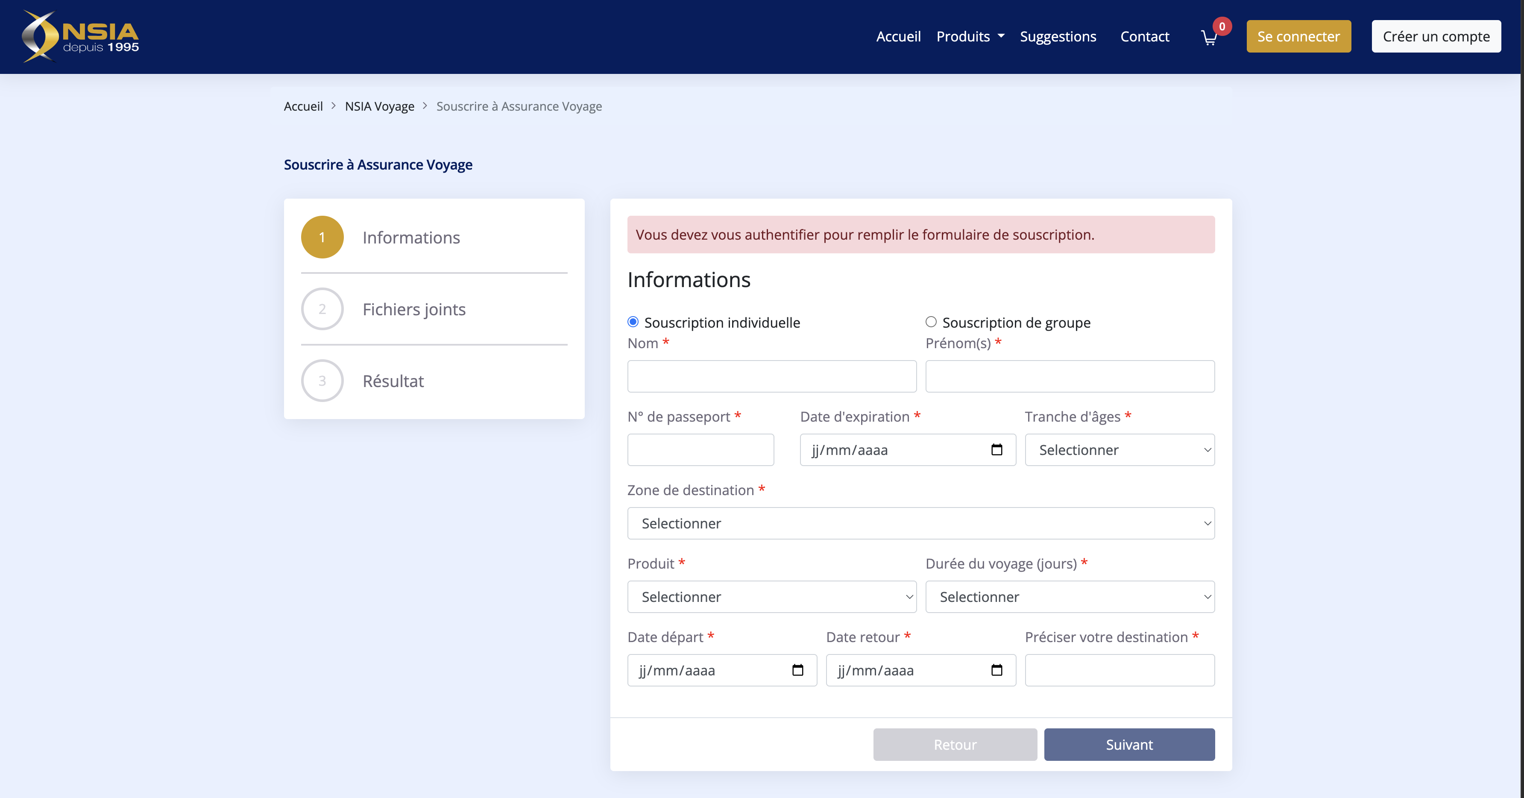Viewport: 1524px width, 798px height.
Task: Open the calendar picker for Date d'expiration
Action: click(x=997, y=449)
